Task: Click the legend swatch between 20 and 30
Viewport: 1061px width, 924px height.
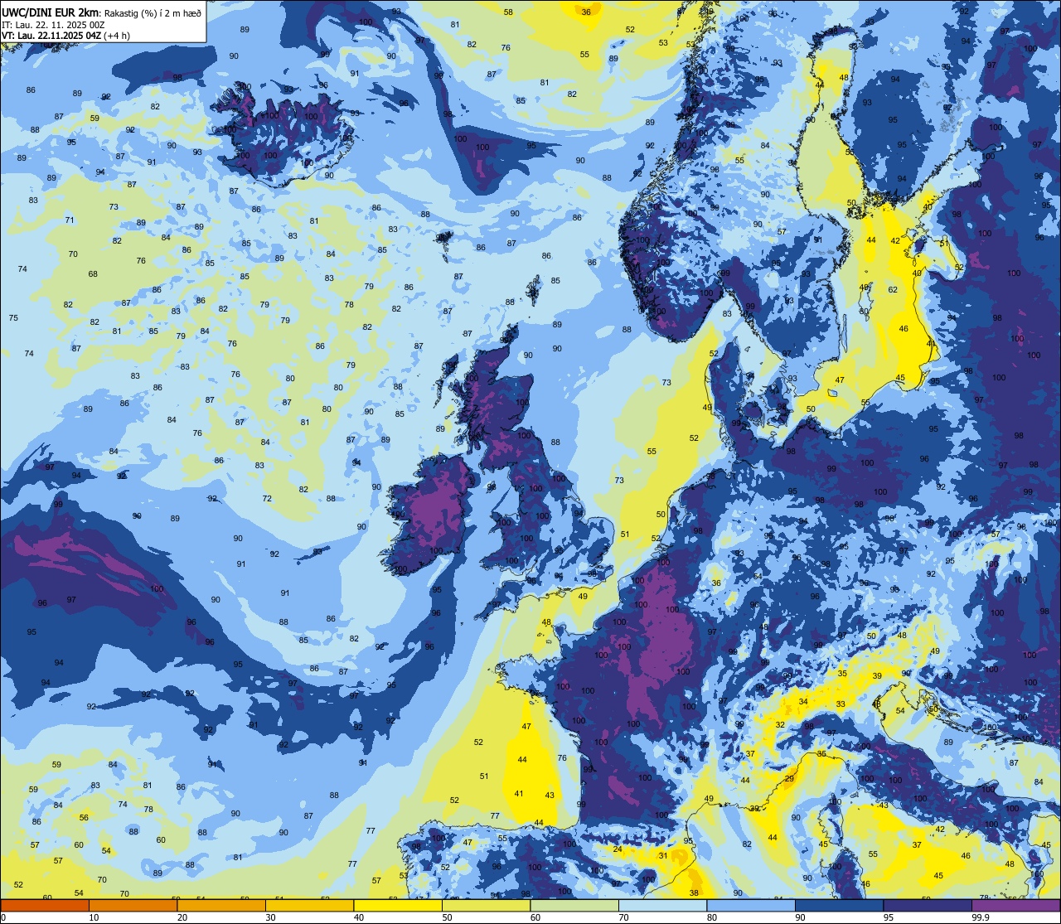Action: (x=221, y=905)
